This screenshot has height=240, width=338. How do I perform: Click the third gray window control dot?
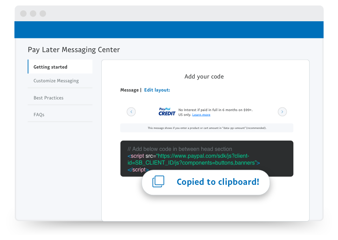43,13
